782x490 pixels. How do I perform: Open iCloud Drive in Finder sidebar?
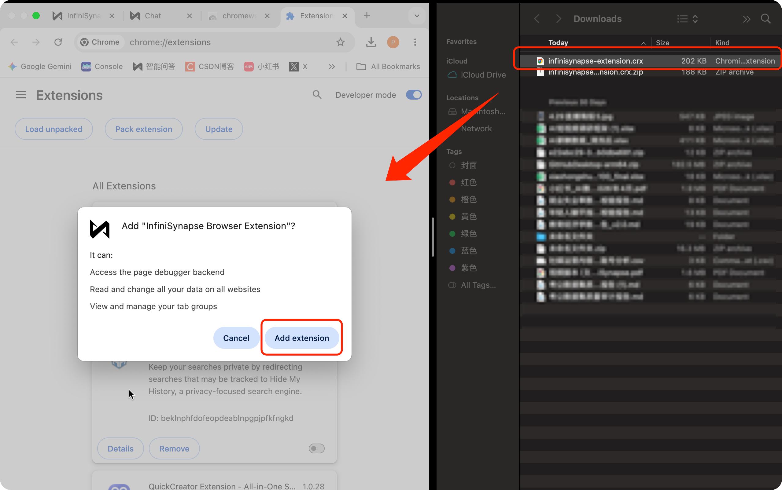pos(477,75)
